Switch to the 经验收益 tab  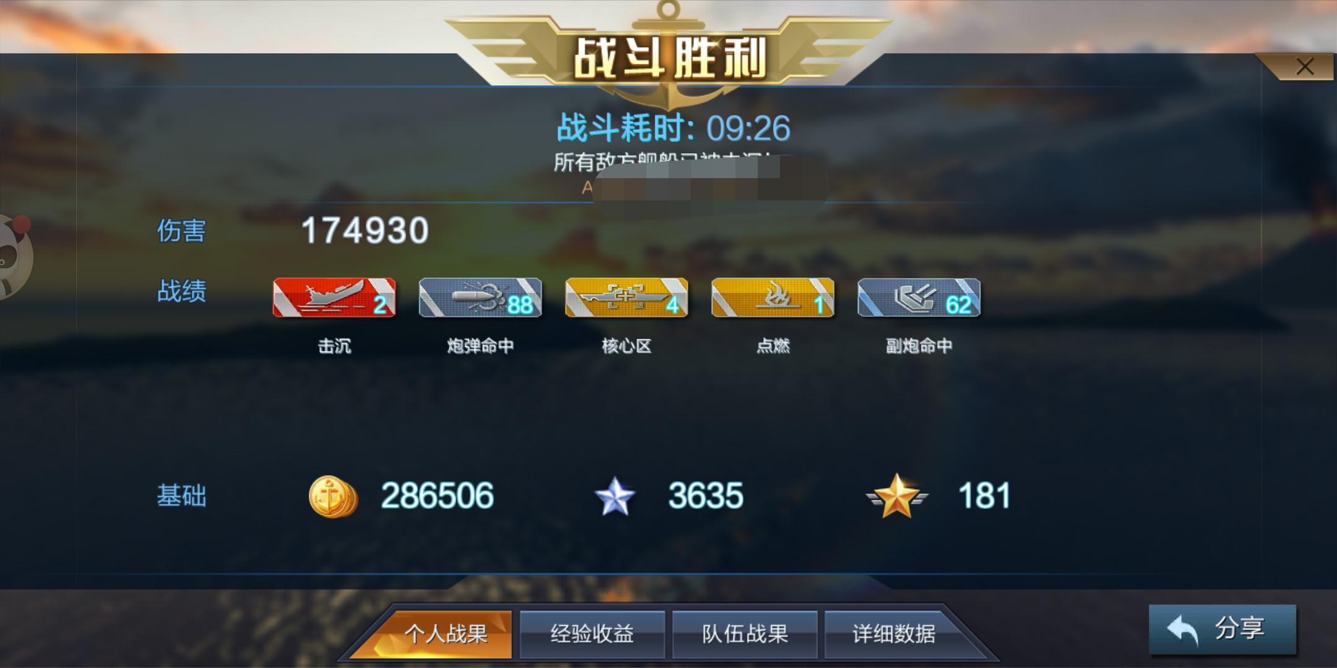click(x=592, y=634)
